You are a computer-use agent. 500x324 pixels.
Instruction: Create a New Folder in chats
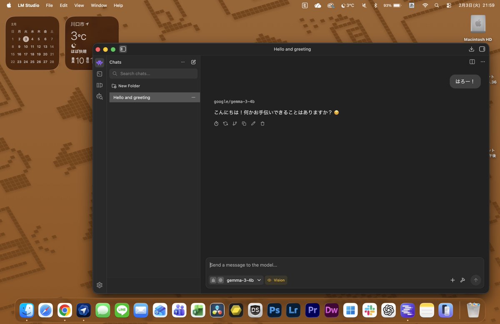pyautogui.click(x=126, y=86)
